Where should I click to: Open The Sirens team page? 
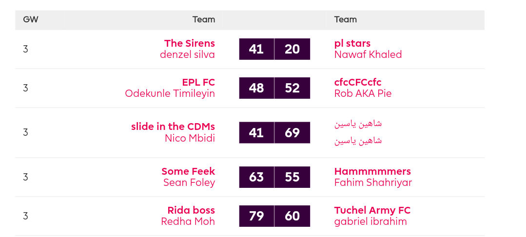190,43
